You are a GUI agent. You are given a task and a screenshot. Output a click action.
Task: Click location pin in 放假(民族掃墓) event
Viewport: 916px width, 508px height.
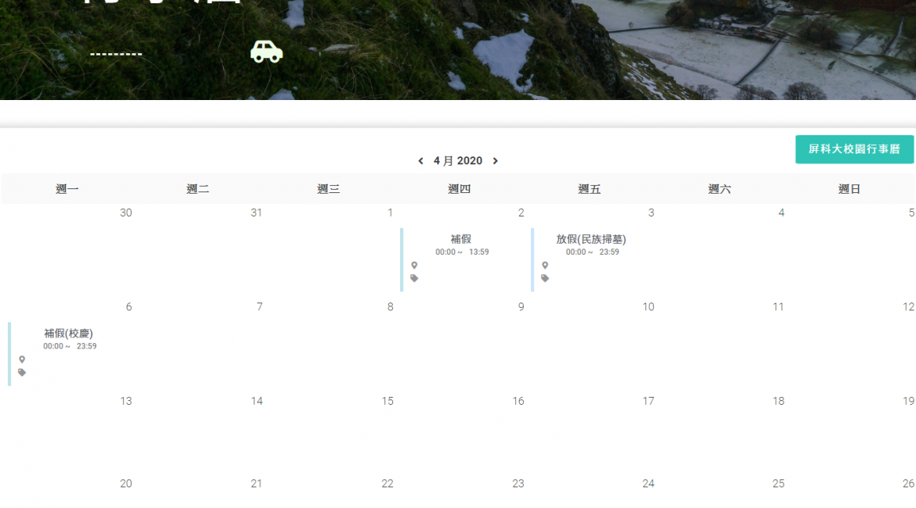click(545, 266)
